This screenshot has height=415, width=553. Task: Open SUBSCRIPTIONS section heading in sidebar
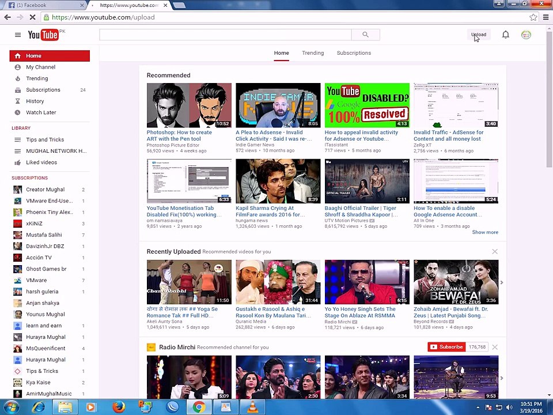(29, 178)
